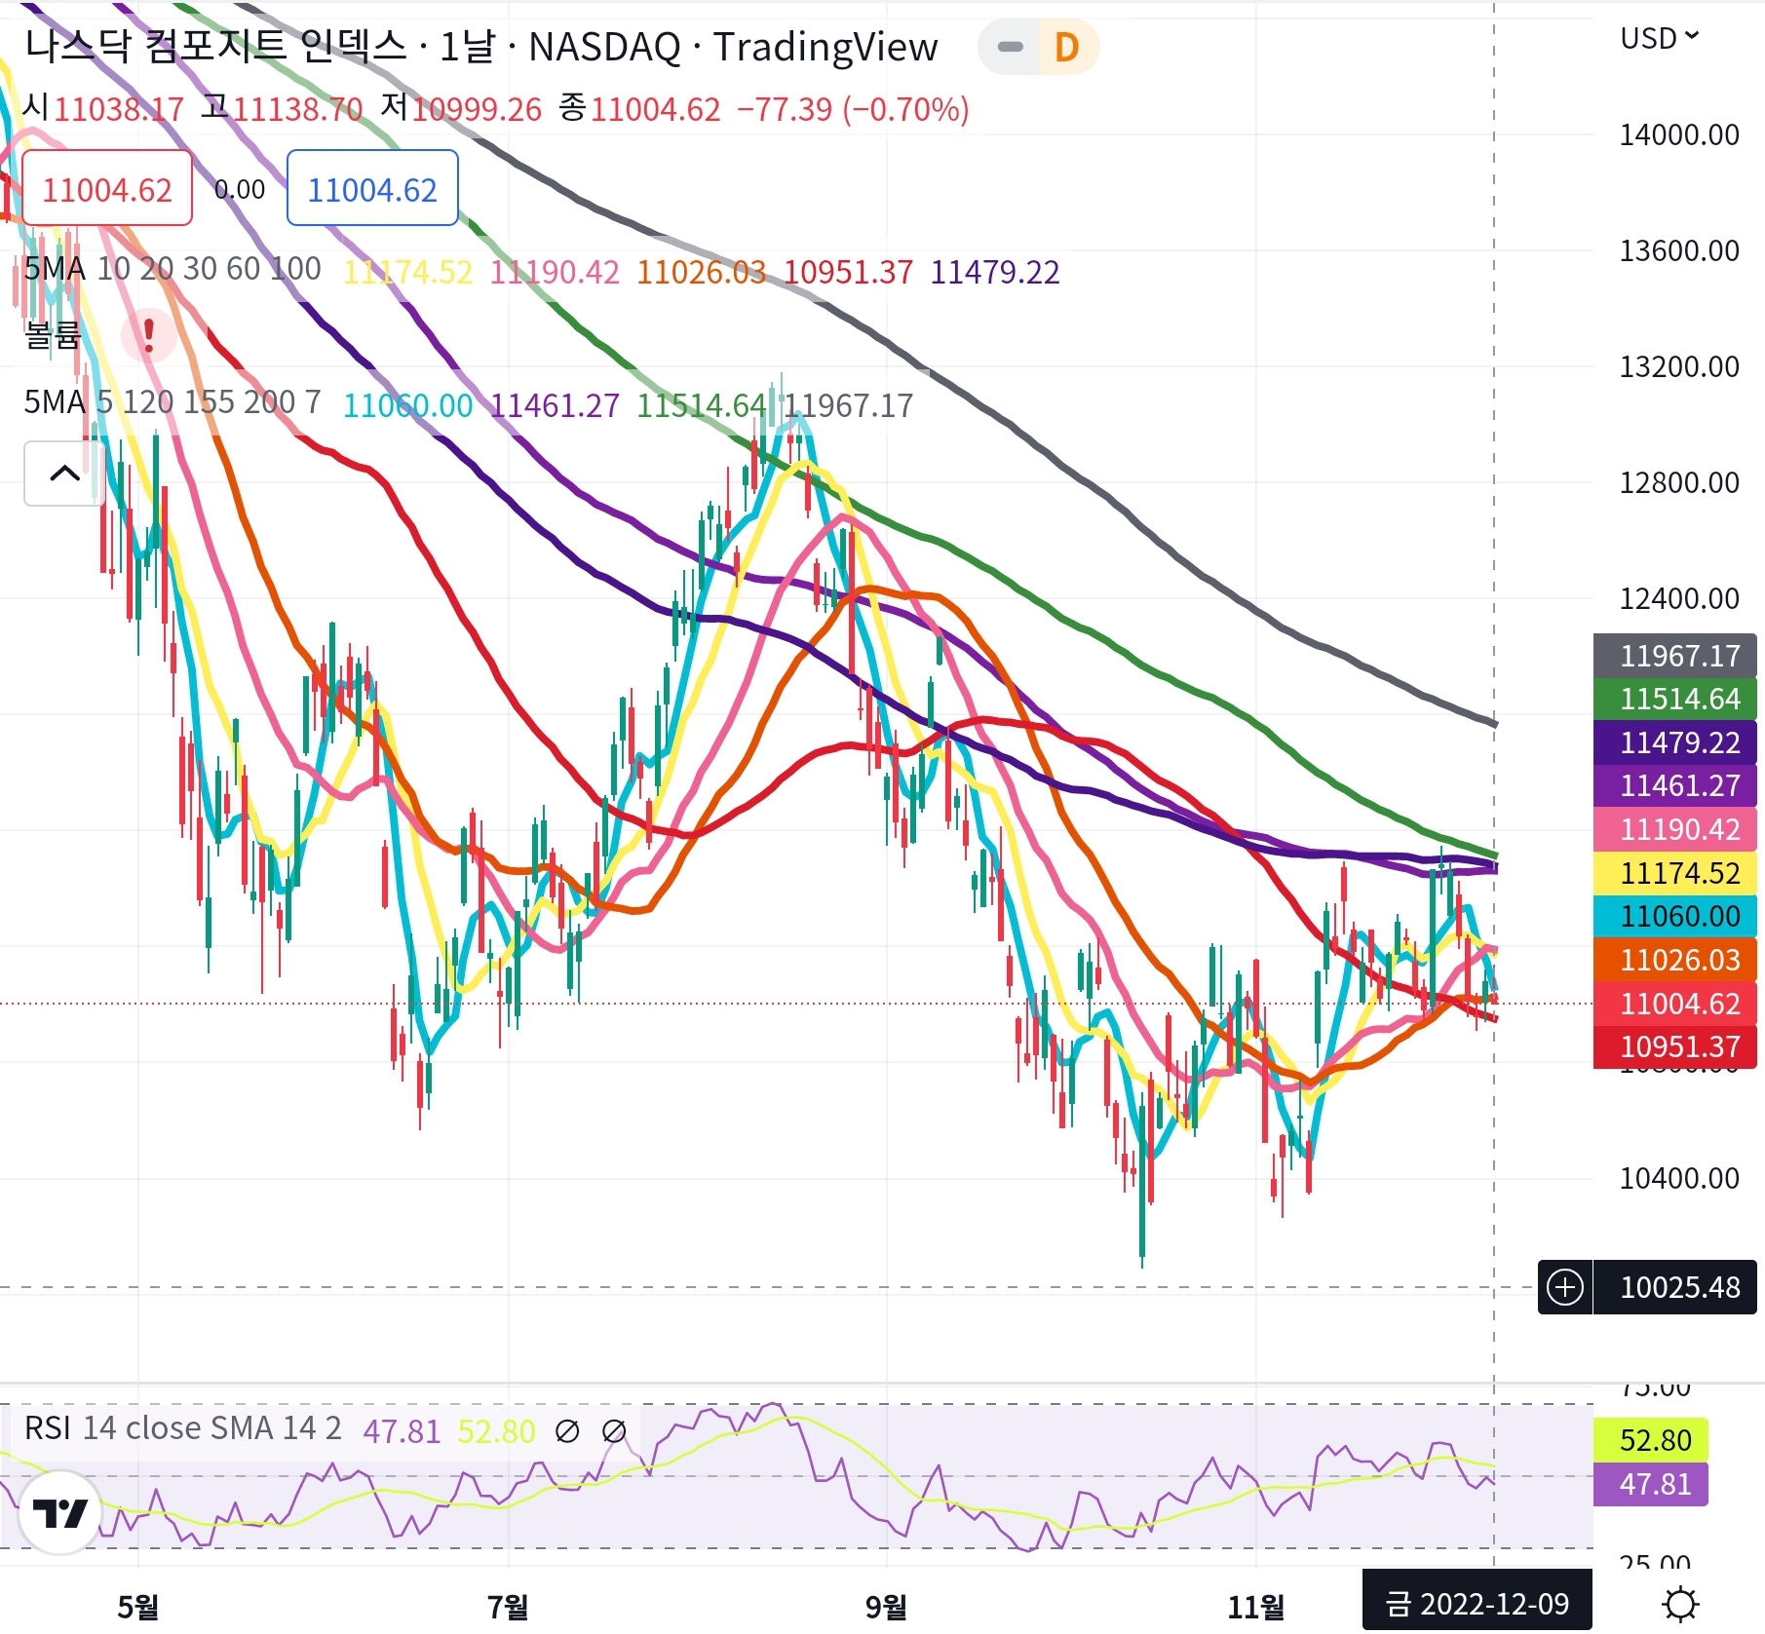This screenshot has width=1765, height=1634.
Task: Click the red sell price 11004.62 button
Action: (107, 188)
